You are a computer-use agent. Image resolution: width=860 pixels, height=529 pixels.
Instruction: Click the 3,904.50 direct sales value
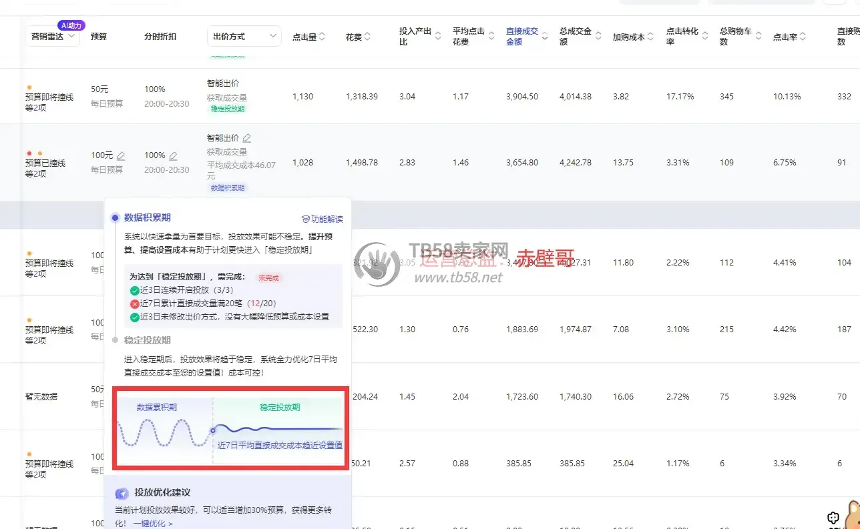(x=522, y=97)
